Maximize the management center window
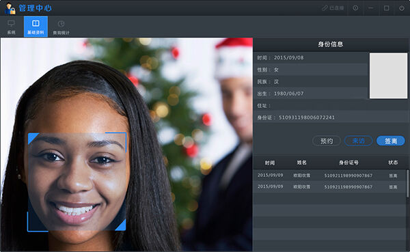 pyautogui.click(x=386, y=8)
